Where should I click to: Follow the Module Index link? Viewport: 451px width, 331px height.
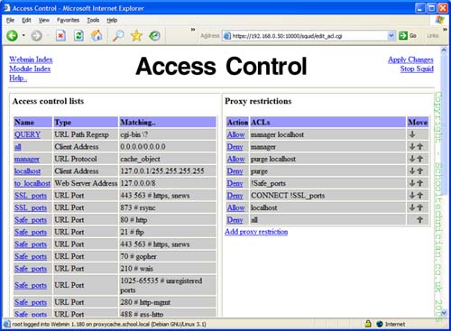coord(30,69)
